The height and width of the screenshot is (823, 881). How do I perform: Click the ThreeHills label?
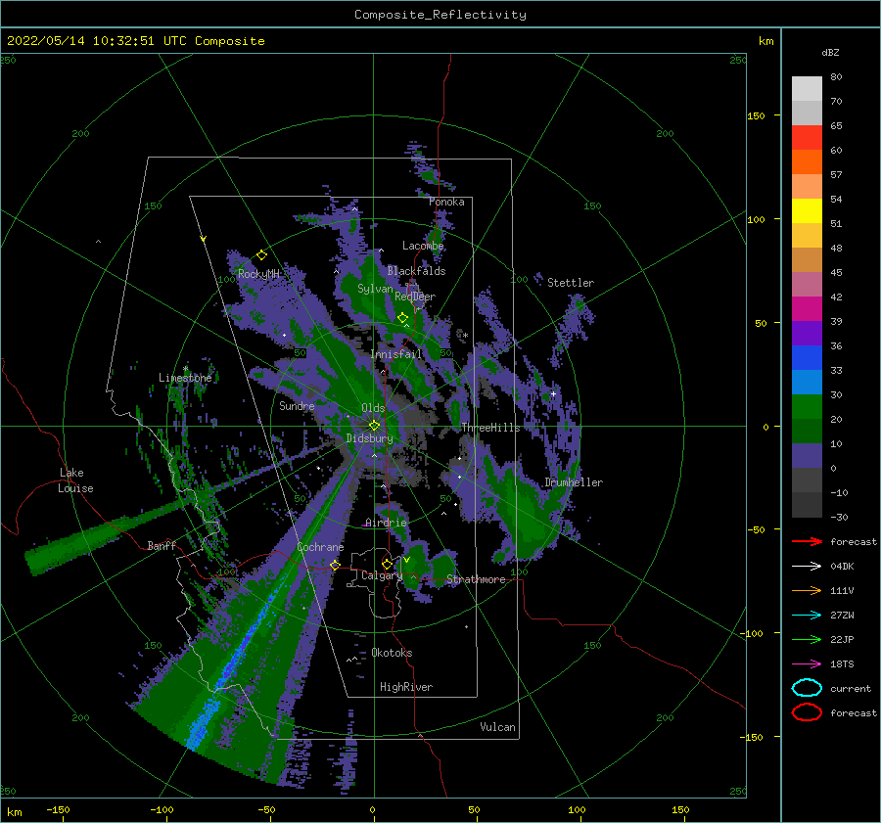tap(490, 428)
